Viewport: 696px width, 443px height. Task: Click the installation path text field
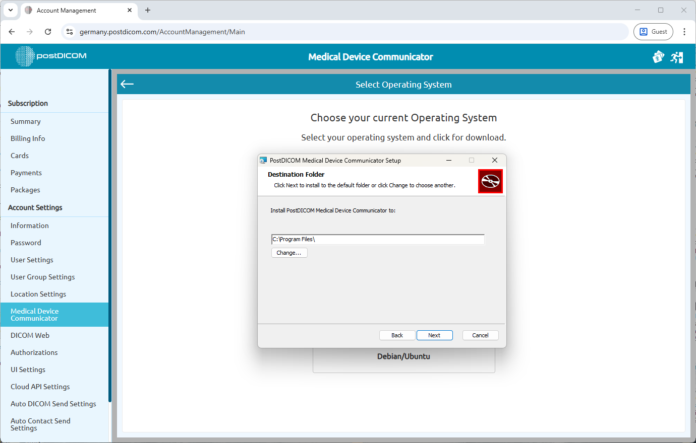click(x=377, y=239)
